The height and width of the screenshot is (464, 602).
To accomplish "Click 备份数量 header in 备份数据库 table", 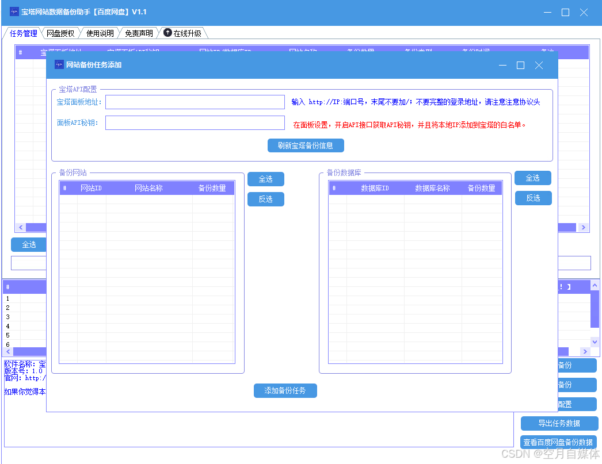I will 482,188.
